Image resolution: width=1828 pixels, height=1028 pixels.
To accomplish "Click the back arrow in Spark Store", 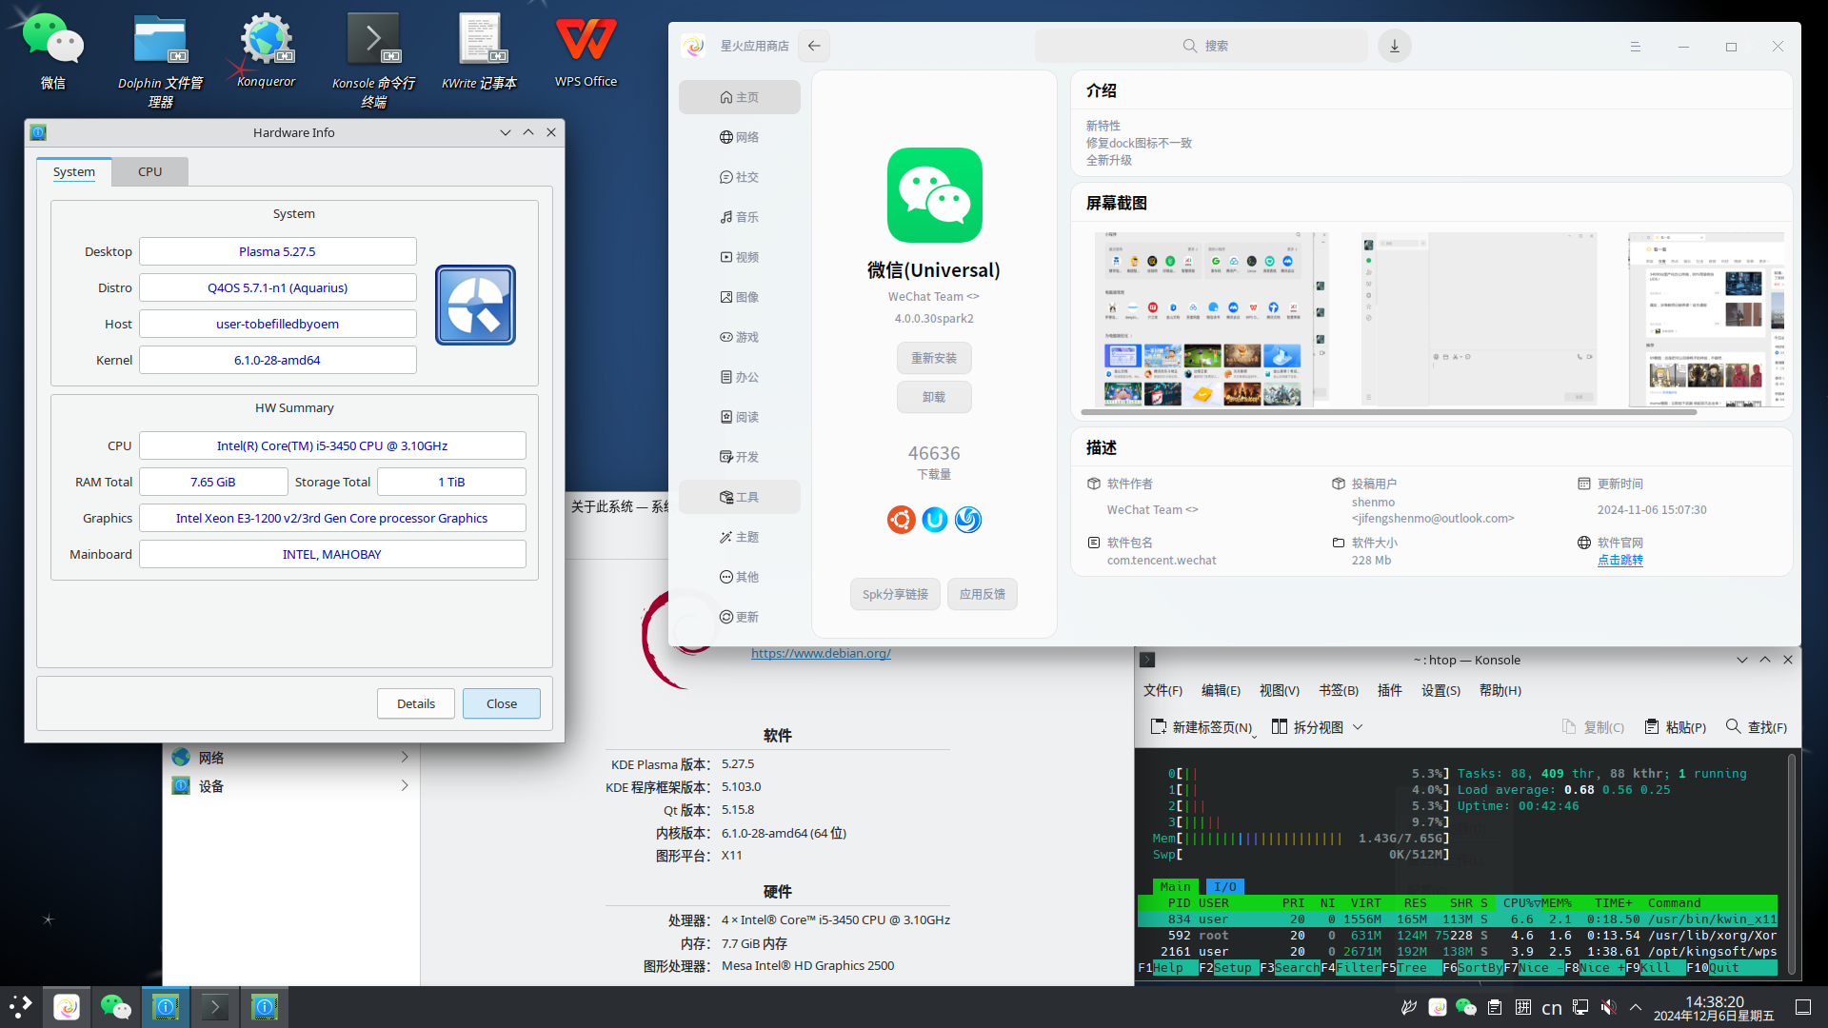I will [x=814, y=46].
